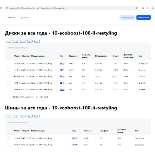
Task: Open the 2019 year link in W215 tire row
Action: point(74,145)
